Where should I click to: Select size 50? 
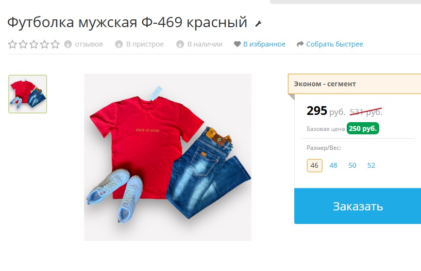point(352,165)
